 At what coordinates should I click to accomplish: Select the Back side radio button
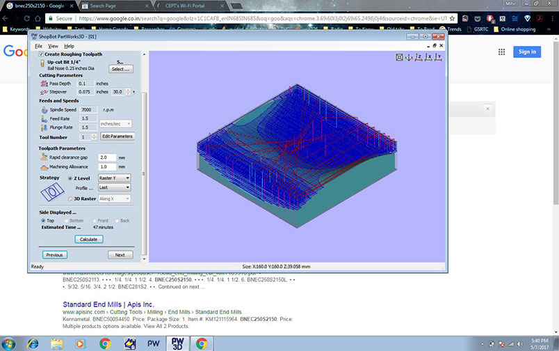point(117,221)
